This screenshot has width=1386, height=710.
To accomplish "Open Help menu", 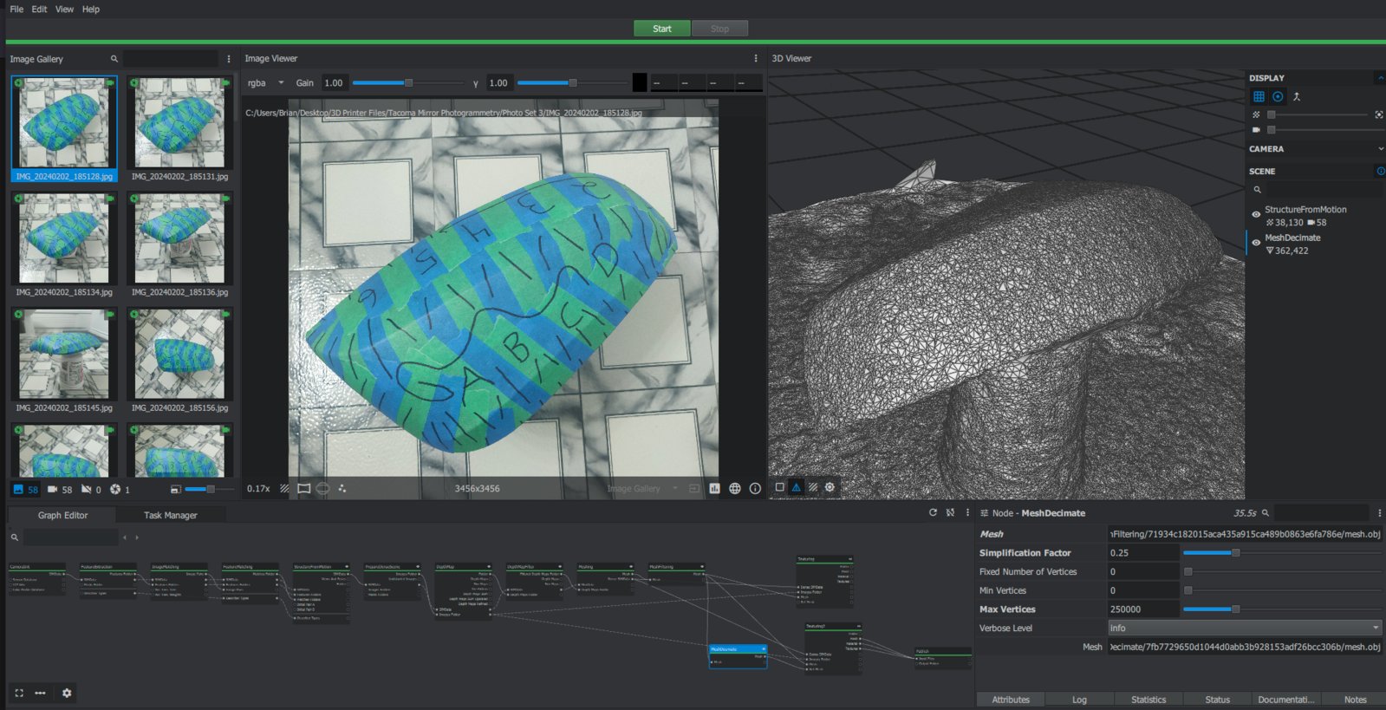I will click(91, 9).
